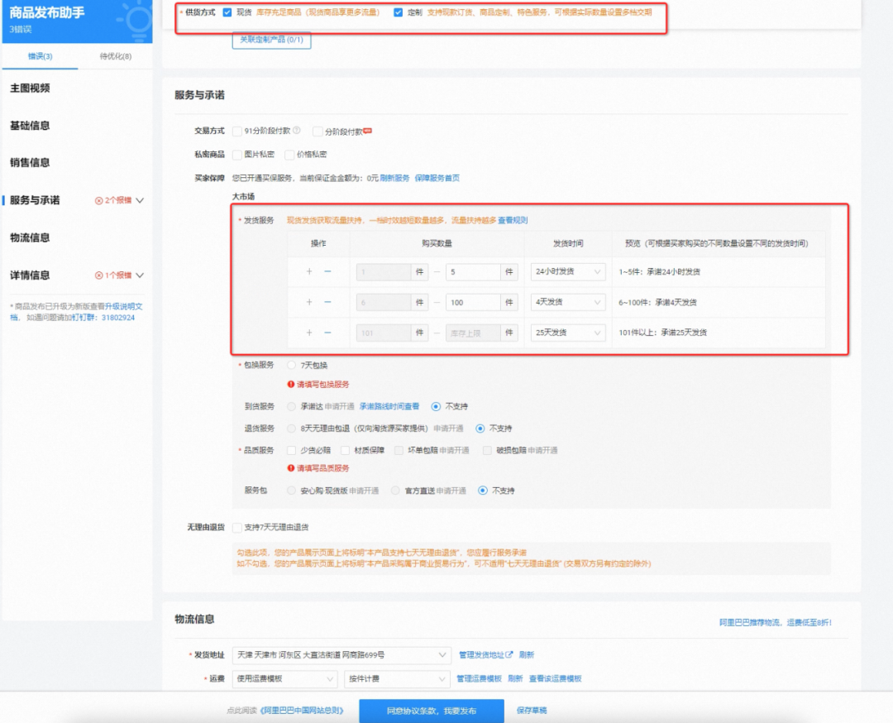Uncheck the 现货 supply method checkbox

[x=227, y=12]
